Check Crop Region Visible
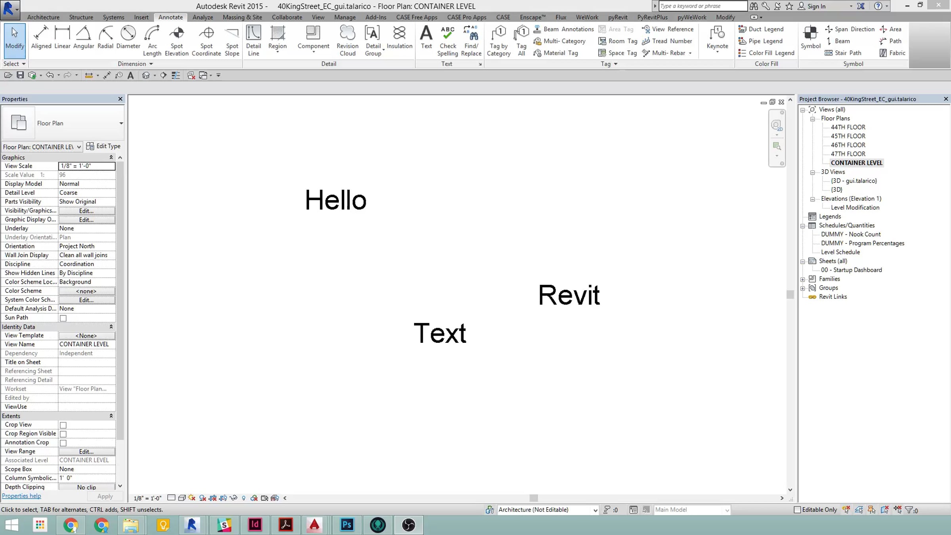The width and height of the screenshot is (951, 535). (x=63, y=434)
